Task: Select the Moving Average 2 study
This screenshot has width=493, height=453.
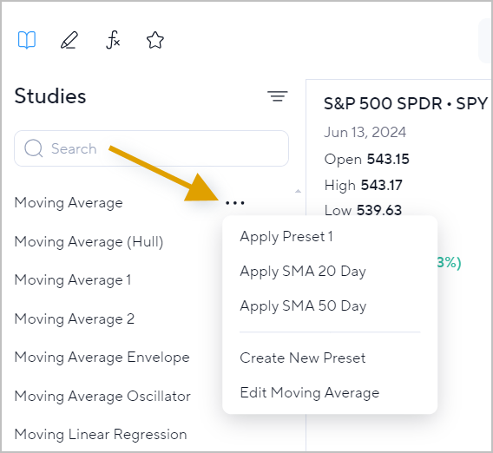Action: click(x=75, y=318)
